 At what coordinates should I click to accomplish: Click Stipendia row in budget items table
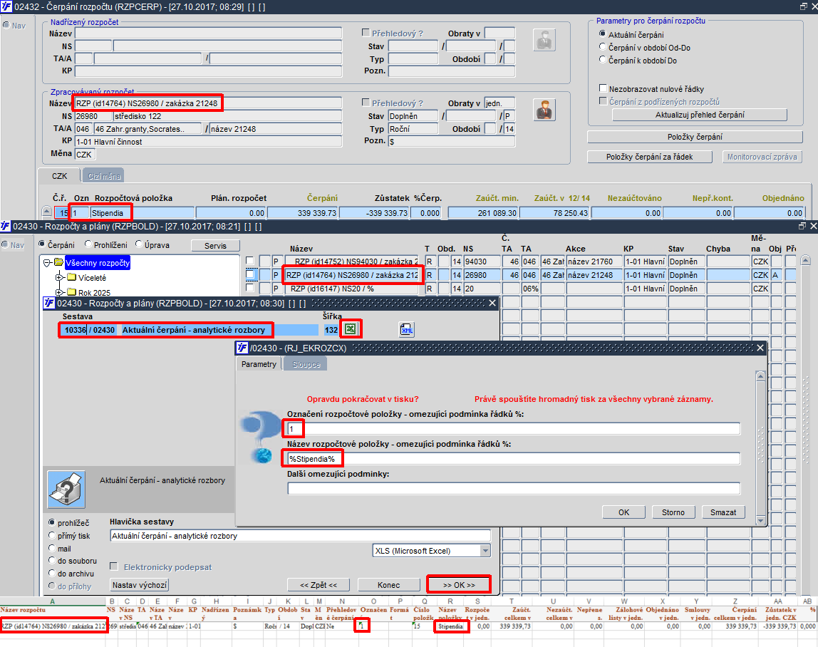tap(143, 213)
